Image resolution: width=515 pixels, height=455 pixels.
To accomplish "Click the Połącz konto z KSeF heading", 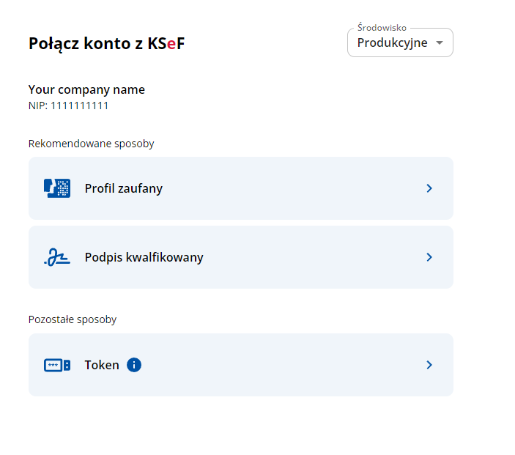I will click(x=106, y=44).
